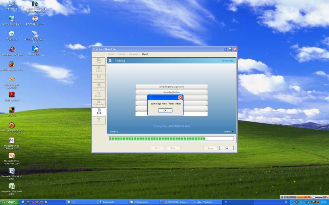Launch Microsoft Office Word 2007
The width and height of the screenshot is (329, 205).
[12, 174]
